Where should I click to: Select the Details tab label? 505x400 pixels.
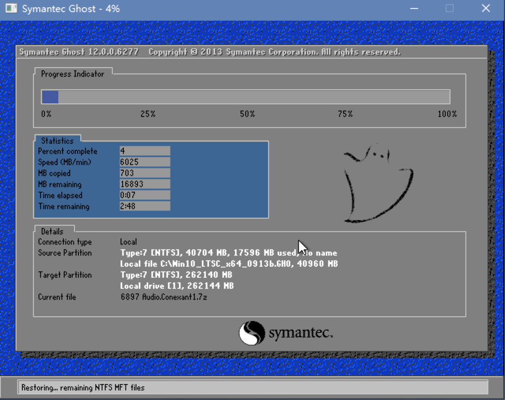tap(52, 232)
